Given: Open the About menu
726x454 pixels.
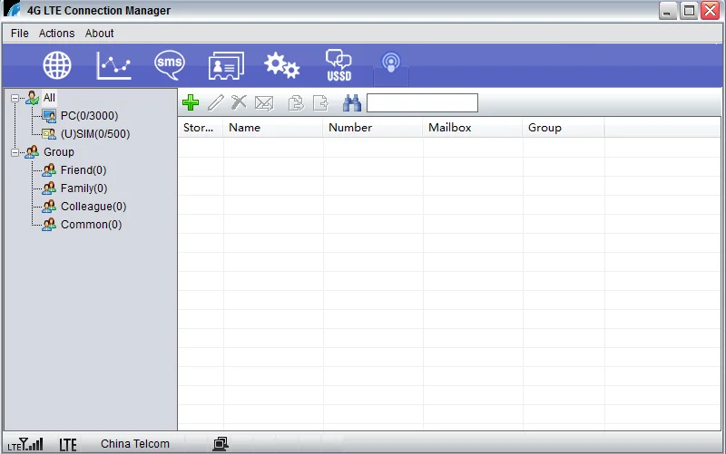Looking at the screenshot, I should 100,34.
